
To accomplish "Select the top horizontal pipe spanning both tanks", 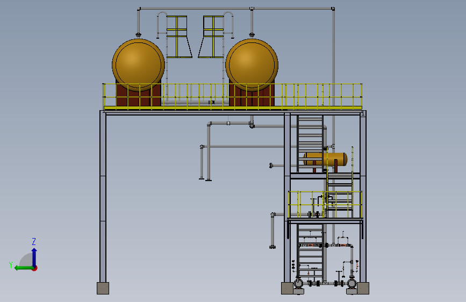I will click(x=236, y=9).
